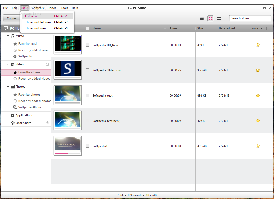Viewport: 274px width, 199px height.
Task: Collapse the Music tree section
Action: (8, 36)
